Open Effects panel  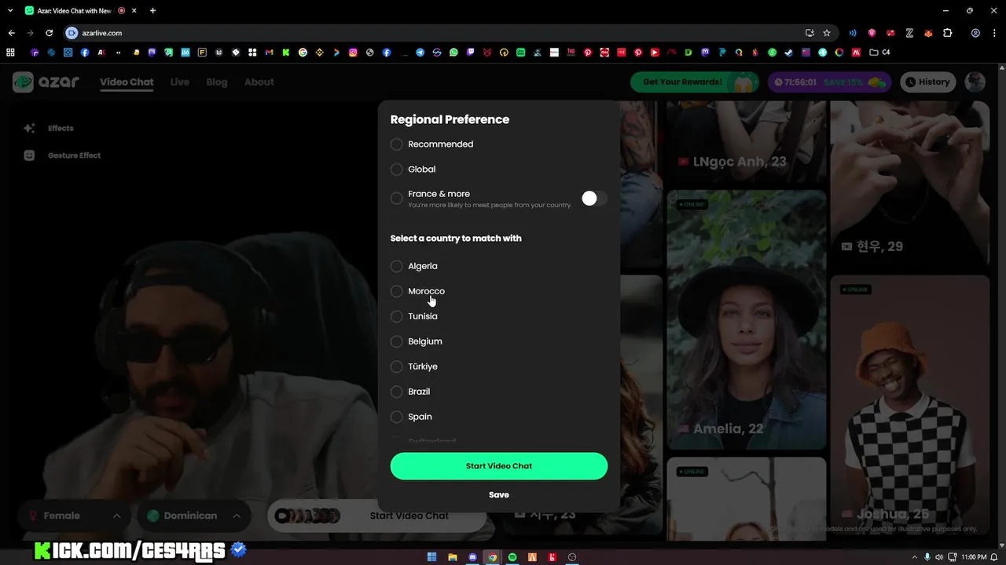(x=49, y=128)
